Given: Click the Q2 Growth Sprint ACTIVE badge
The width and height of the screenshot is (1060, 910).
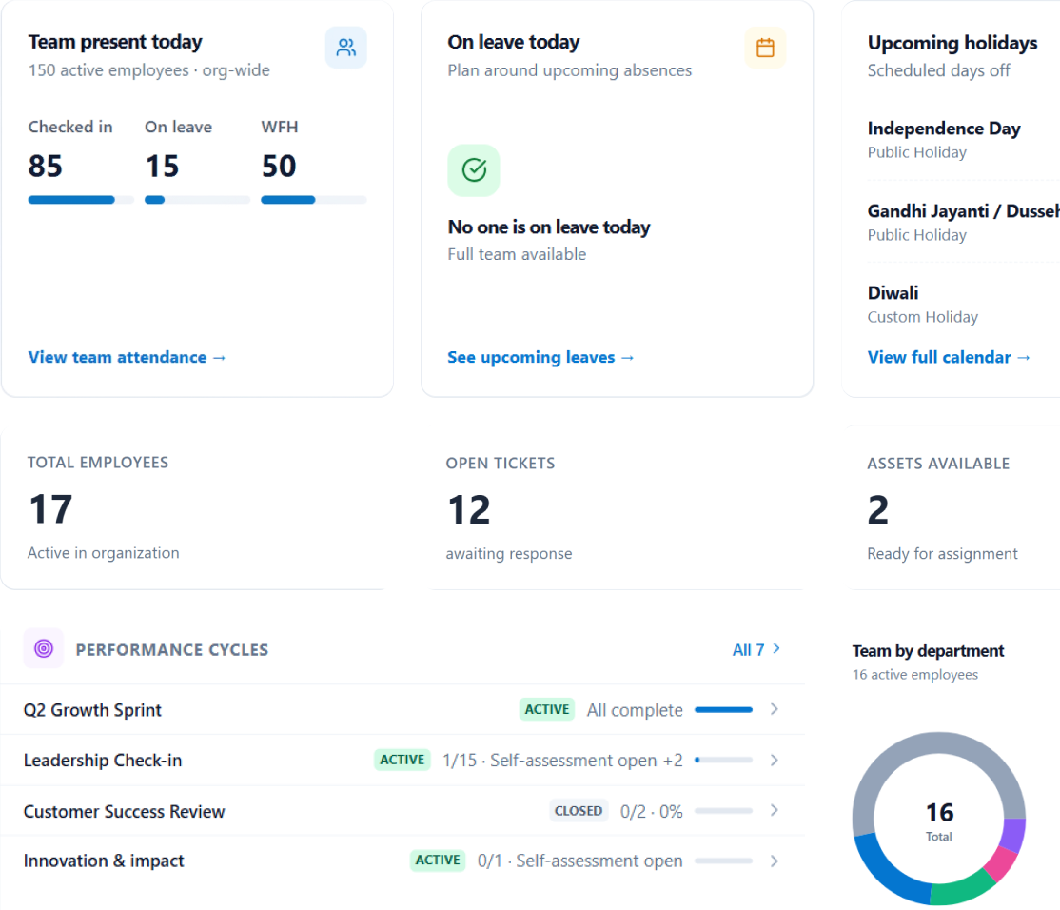Looking at the screenshot, I should (x=547, y=709).
